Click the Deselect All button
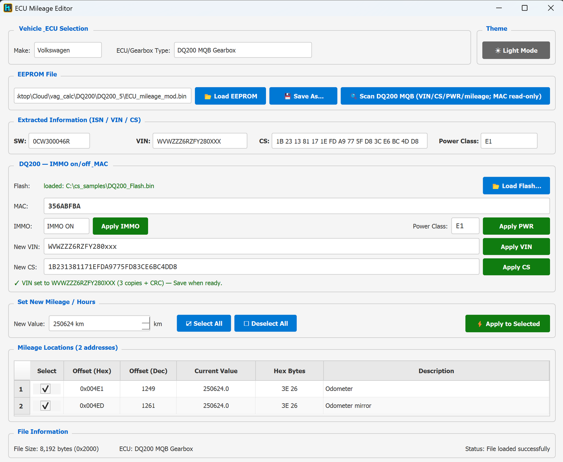Viewport: 563px width, 462px height. click(x=265, y=323)
